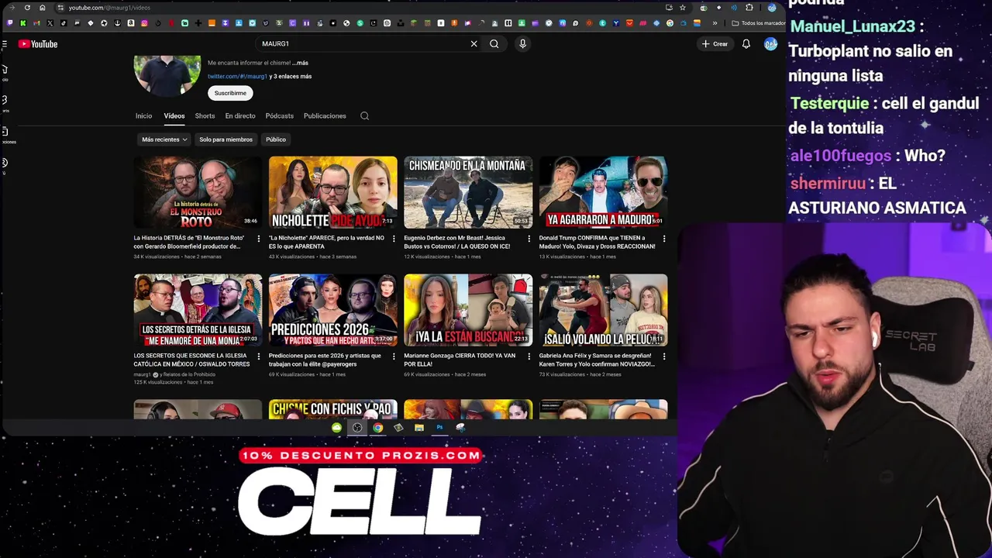Reload the page in the browser
Viewport: 992px width, 558px height.
(27, 8)
